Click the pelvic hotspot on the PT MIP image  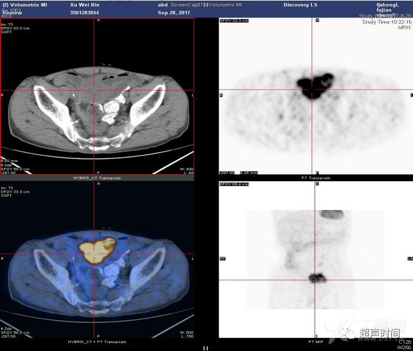(x=317, y=278)
